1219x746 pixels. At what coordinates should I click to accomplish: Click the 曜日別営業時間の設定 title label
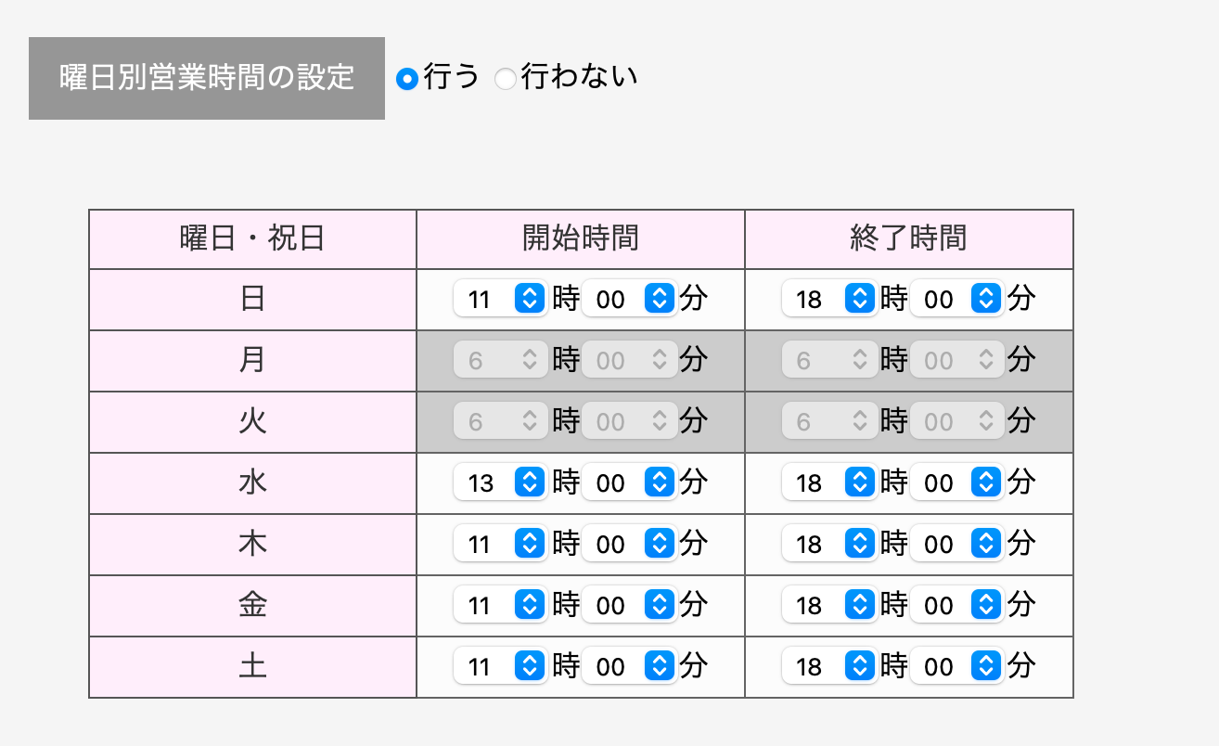coord(206,79)
